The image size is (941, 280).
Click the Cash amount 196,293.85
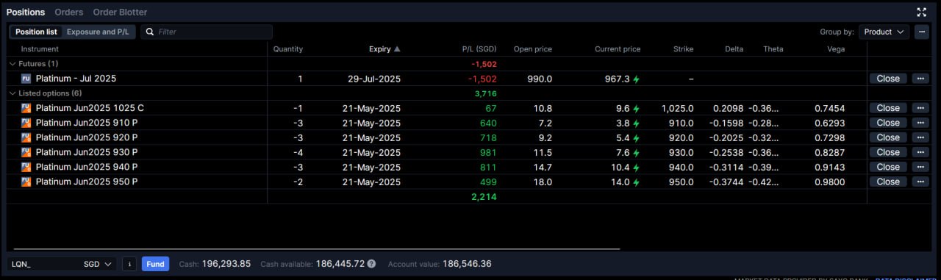coord(226,264)
